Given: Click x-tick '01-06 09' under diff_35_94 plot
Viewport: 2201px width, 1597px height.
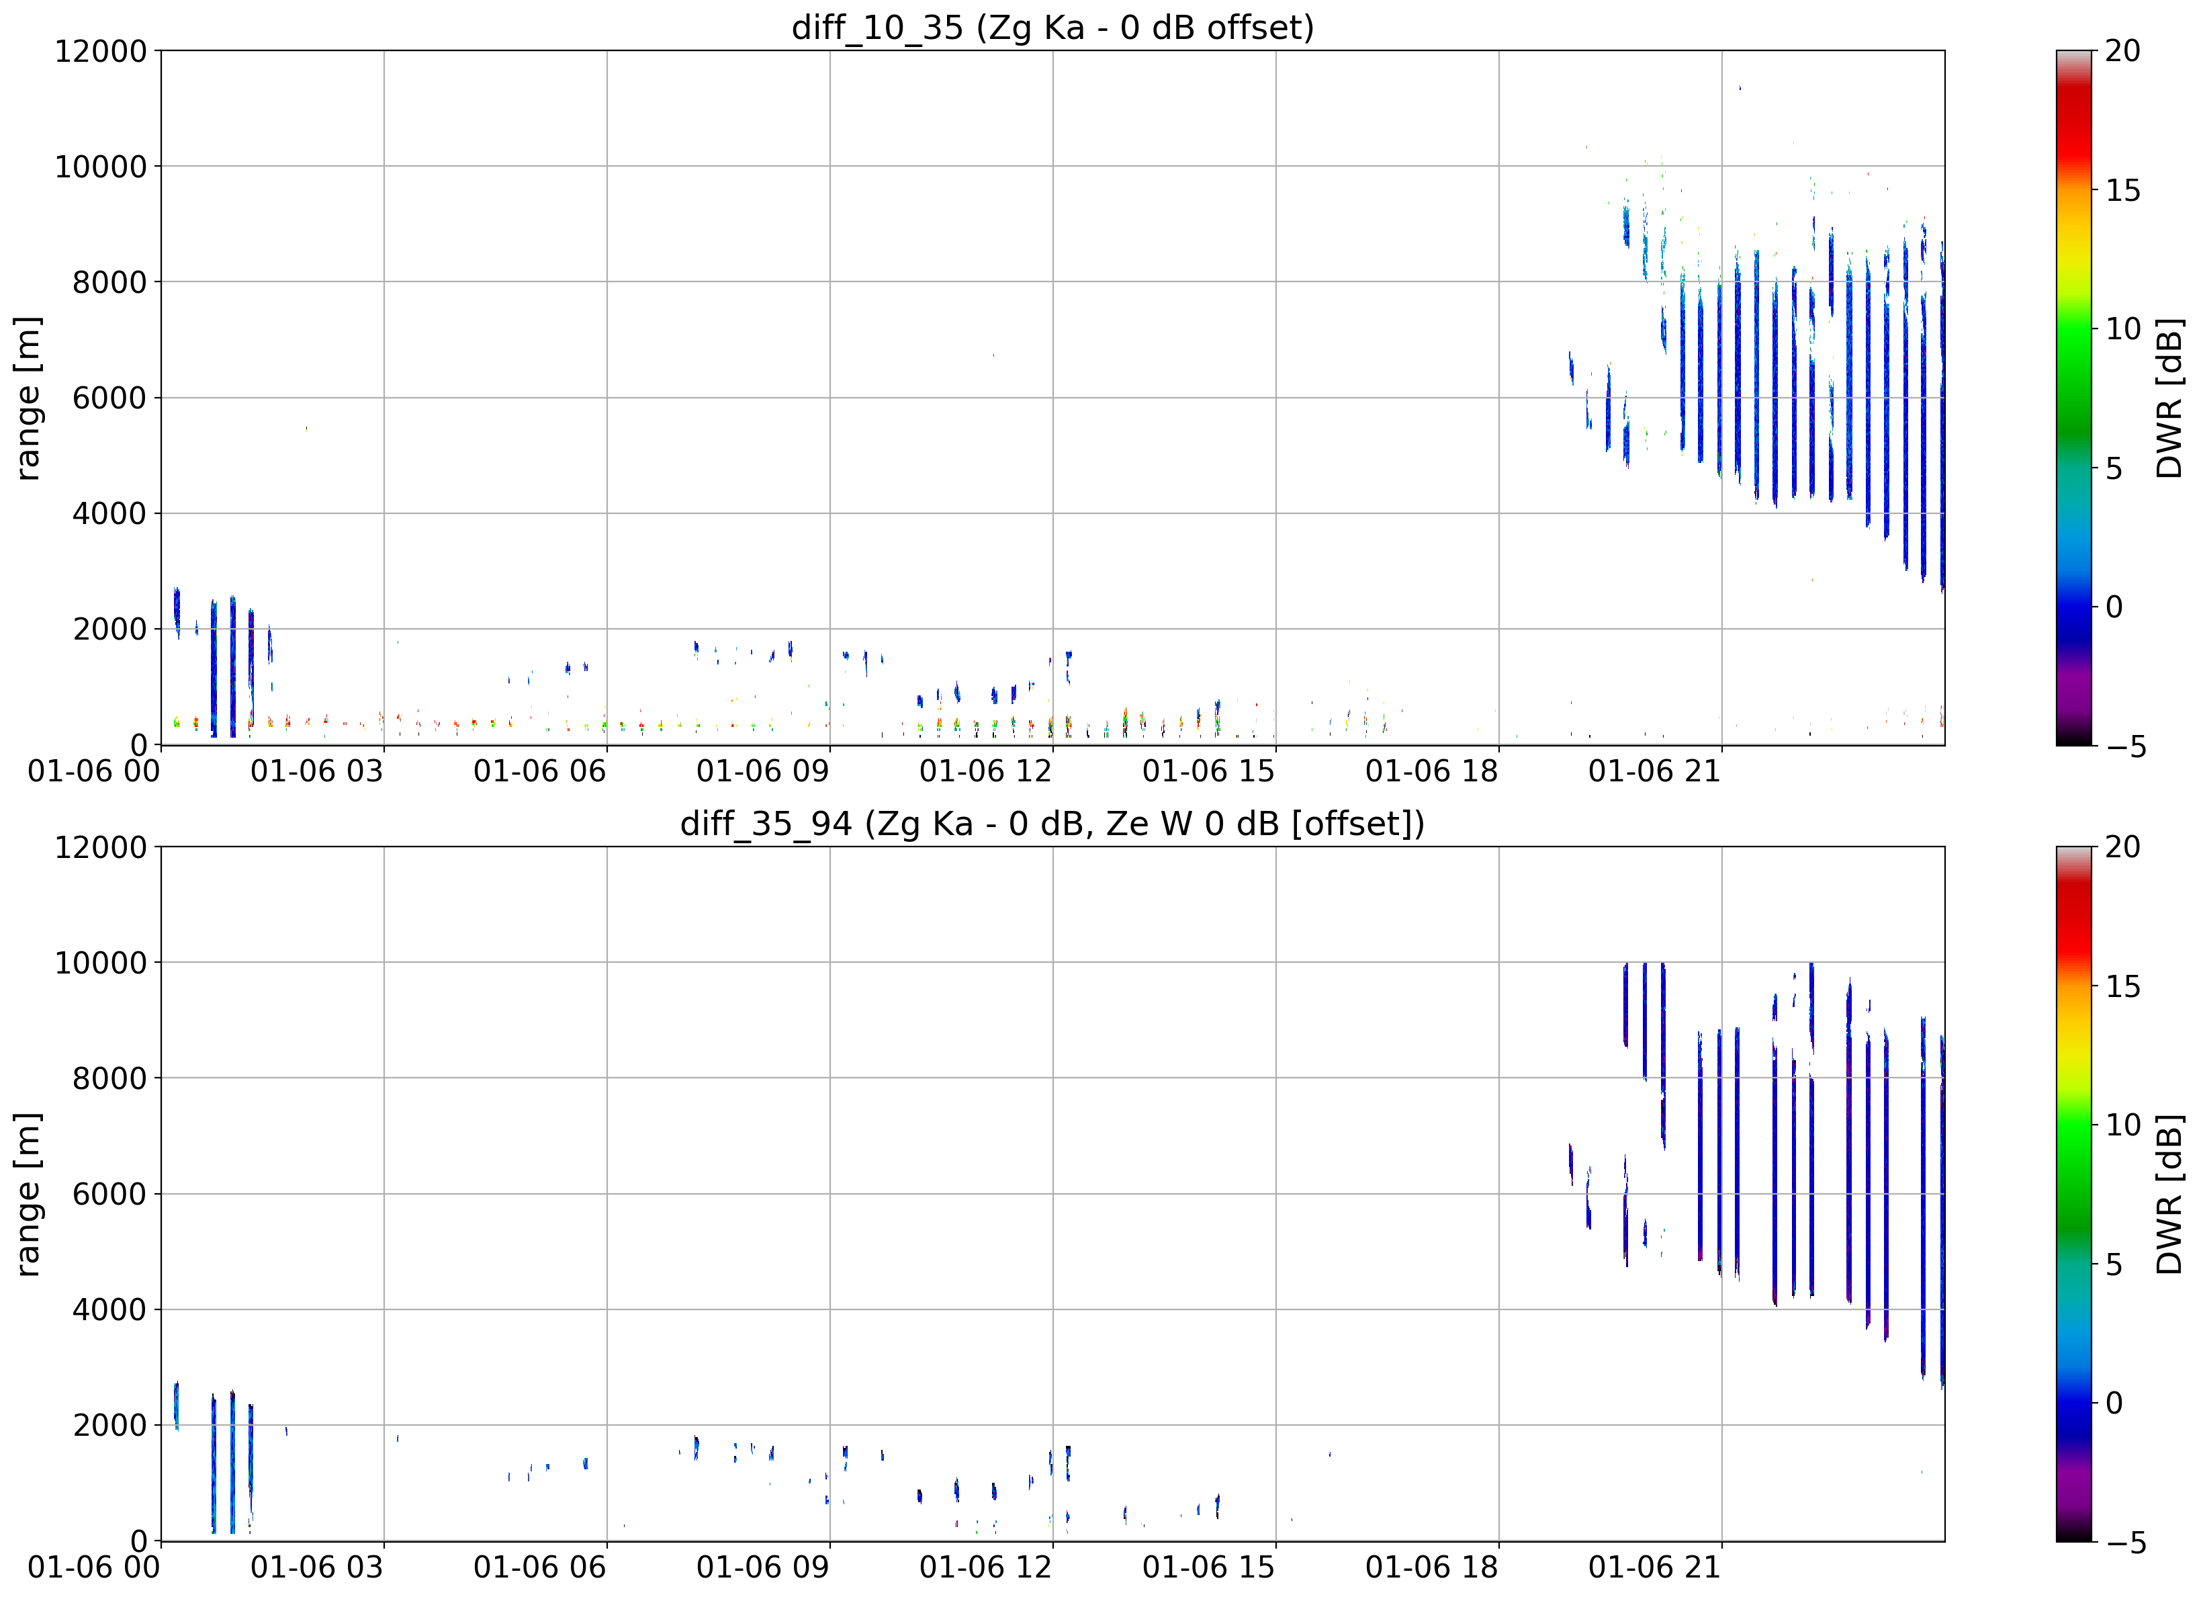Looking at the screenshot, I should (763, 1568).
